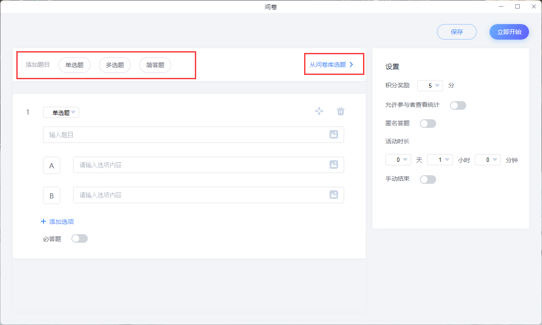Click the chevron arrow next to 从问卷库选题
The width and height of the screenshot is (542, 325).
pos(351,65)
